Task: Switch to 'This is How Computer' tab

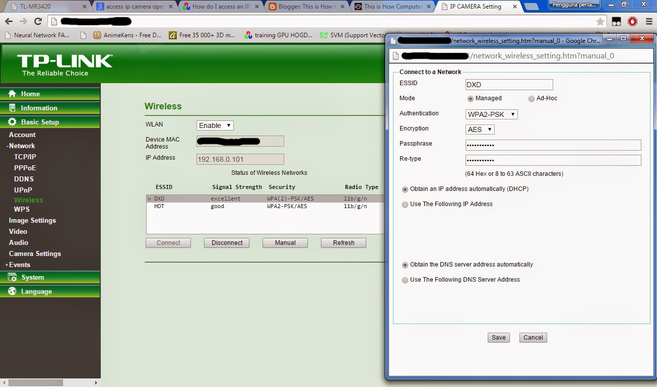Action: point(393,7)
